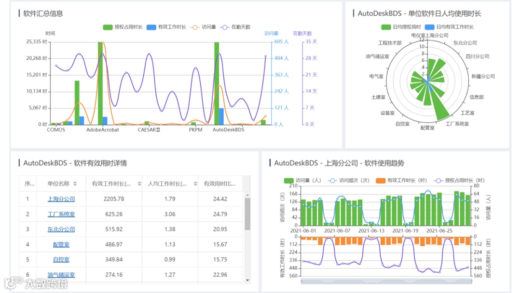Click the table vertical scrollbar thumb

pos(247,214)
